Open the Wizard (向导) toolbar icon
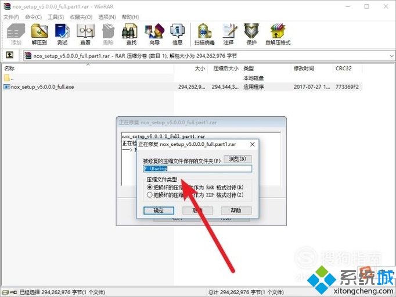The height and width of the screenshot is (297, 396). click(x=154, y=34)
